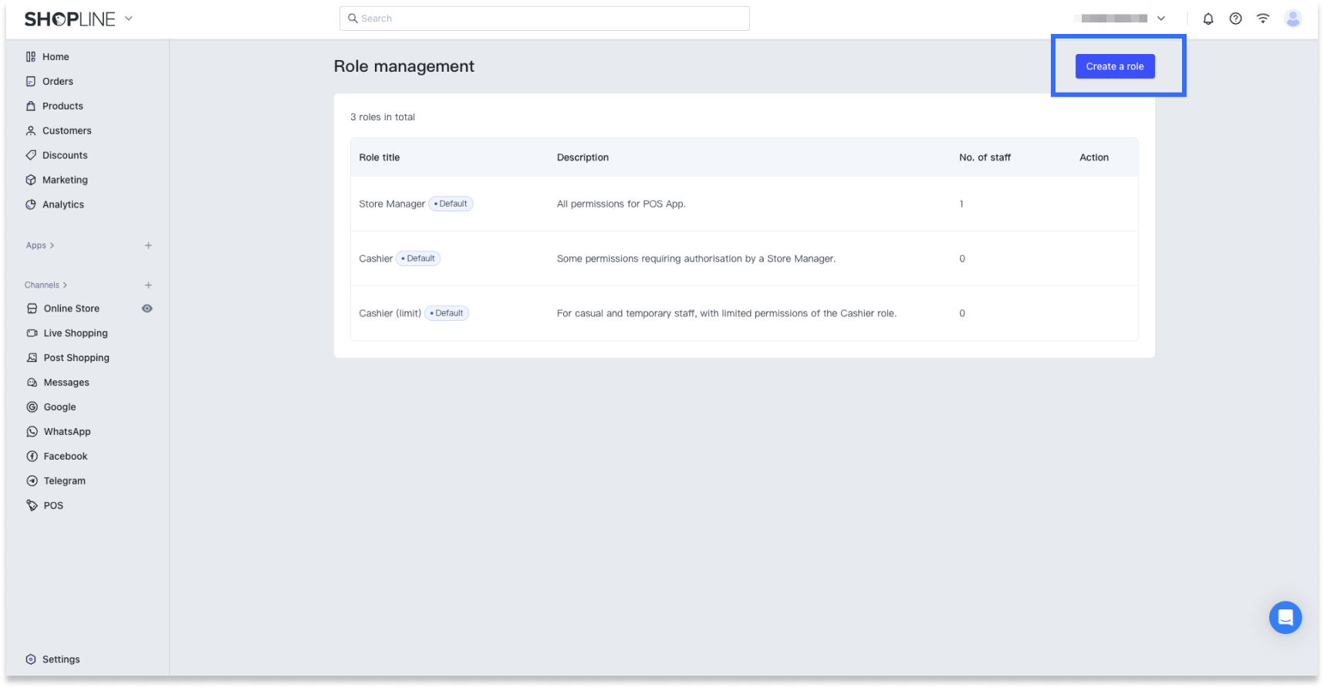Click the Role management page heading

click(x=404, y=66)
